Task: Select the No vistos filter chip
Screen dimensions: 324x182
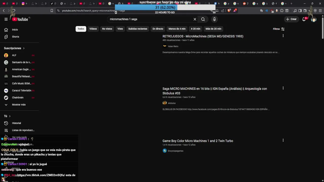Action: tap(107, 29)
